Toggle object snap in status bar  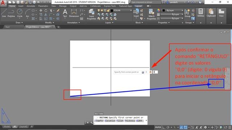coord(185,127)
